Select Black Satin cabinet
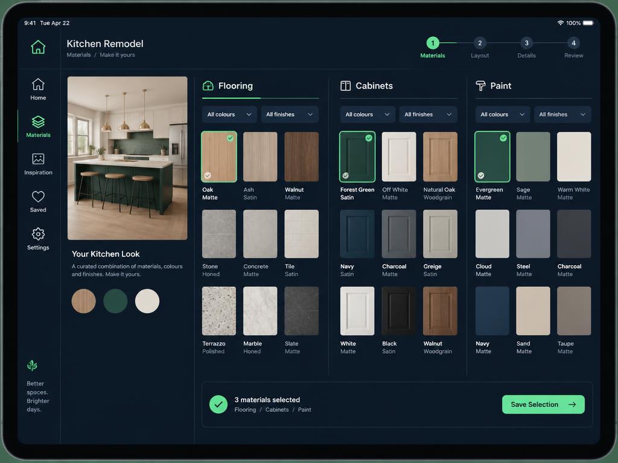The image size is (618, 463). pyautogui.click(x=399, y=311)
